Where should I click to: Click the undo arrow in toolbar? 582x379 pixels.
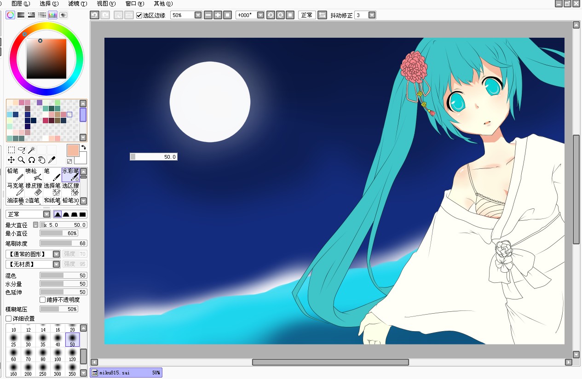[94, 15]
